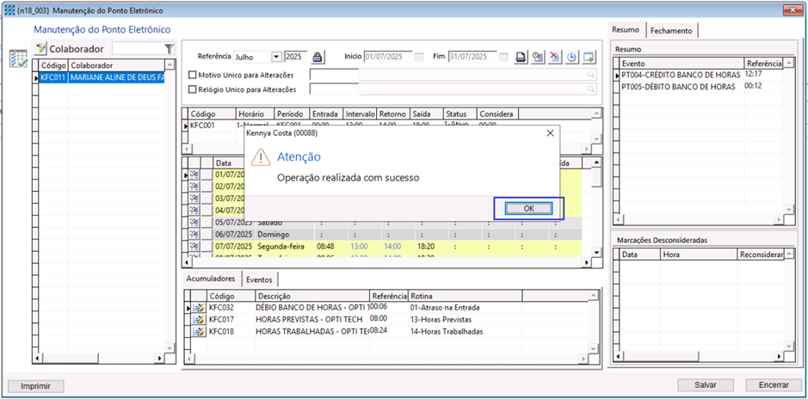
Task: Click the edit icon on the KFC032 accumulator row
Action: point(199,307)
